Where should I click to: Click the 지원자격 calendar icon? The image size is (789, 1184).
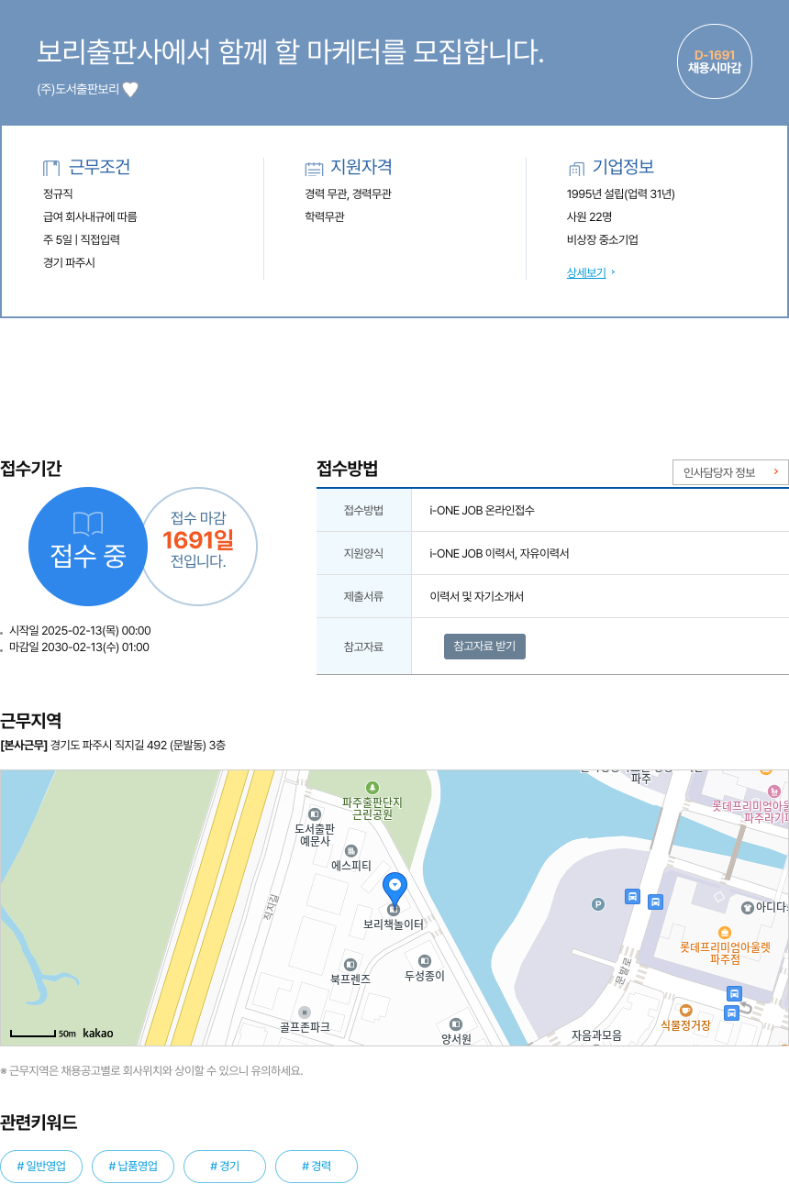click(x=314, y=169)
